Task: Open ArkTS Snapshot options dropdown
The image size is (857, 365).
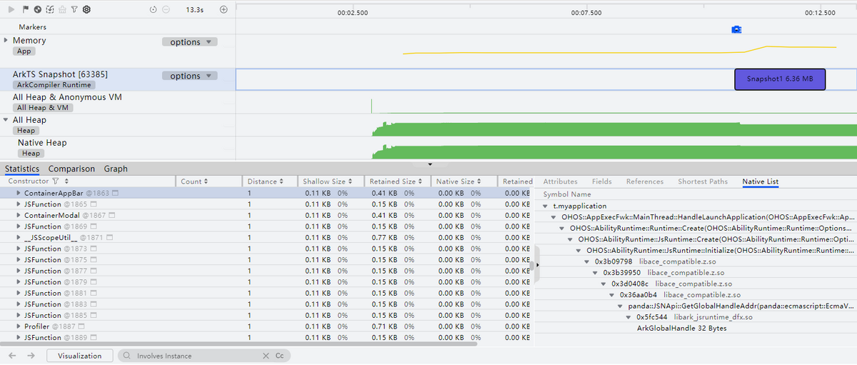Action: [x=189, y=76]
